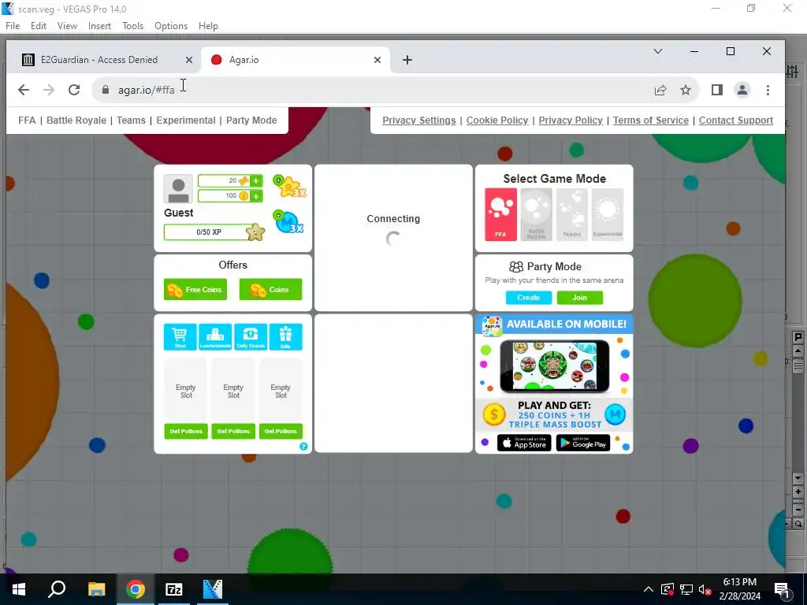Bookmark this page with the star icon
The width and height of the screenshot is (807, 605).
[x=686, y=90]
